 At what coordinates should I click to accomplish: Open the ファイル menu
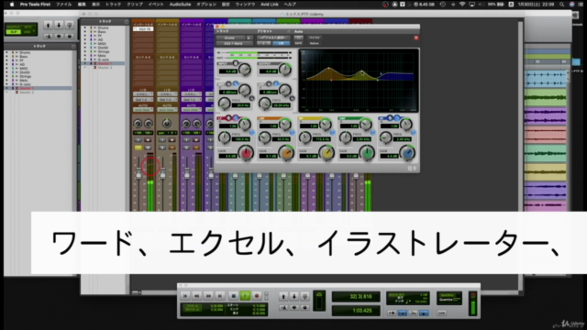(63, 5)
